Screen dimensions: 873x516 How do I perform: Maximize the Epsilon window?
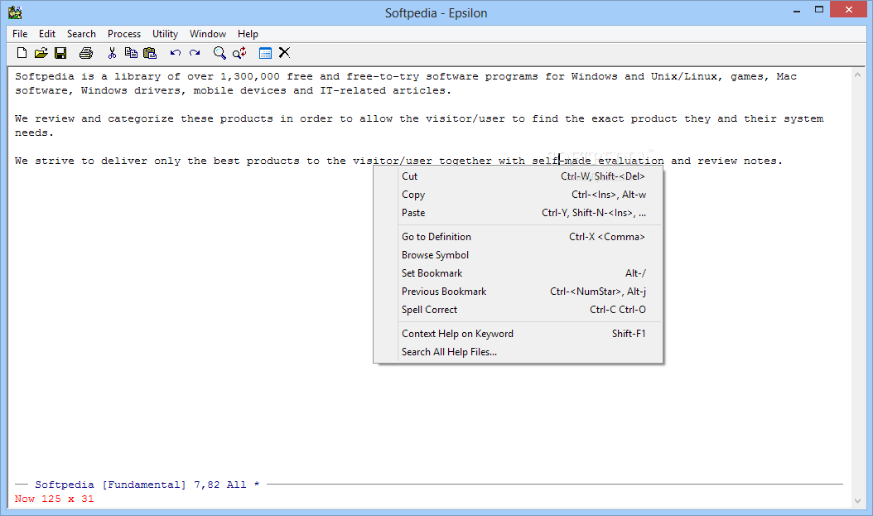(x=819, y=10)
